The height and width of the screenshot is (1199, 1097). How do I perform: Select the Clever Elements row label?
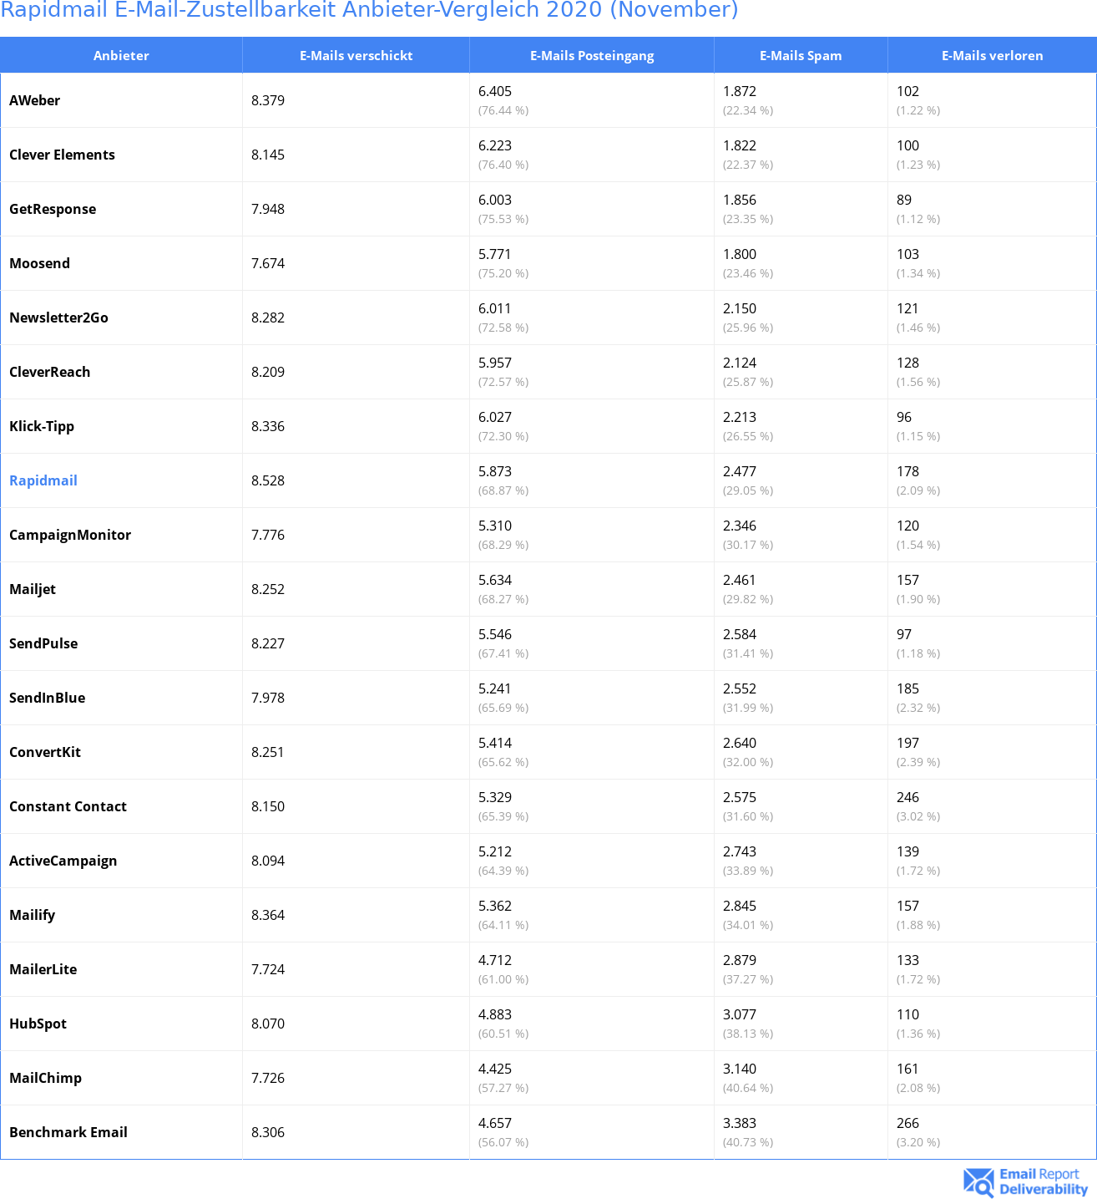(x=62, y=155)
